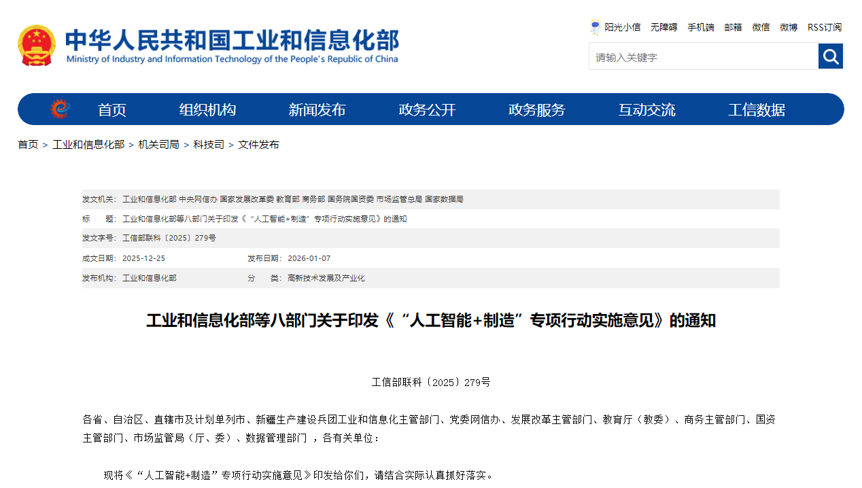862x488 pixels.
Task: Open the 手机端 mobile version link
Action: (700, 27)
